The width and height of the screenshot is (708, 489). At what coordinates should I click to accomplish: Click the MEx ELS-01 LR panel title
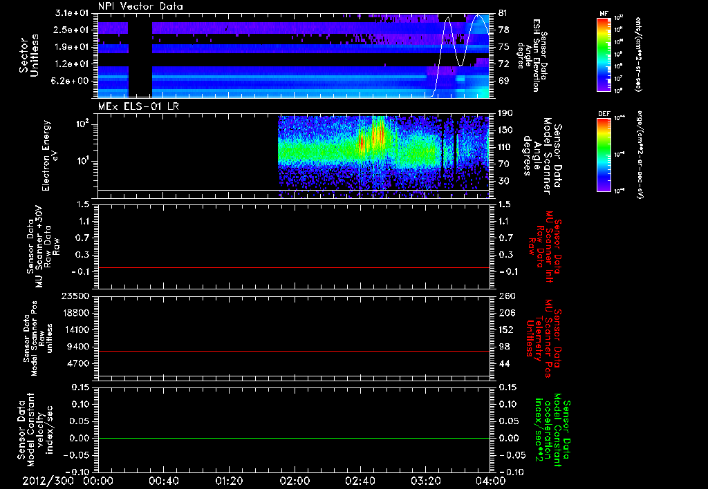(x=138, y=106)
